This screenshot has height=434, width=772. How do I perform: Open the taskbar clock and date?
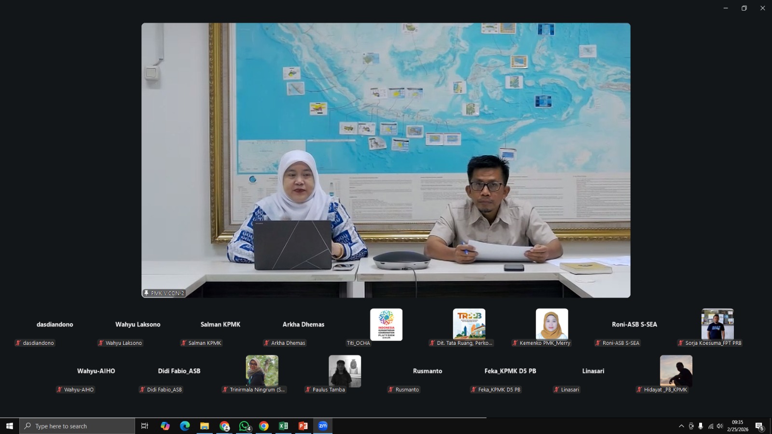(737, 426)
